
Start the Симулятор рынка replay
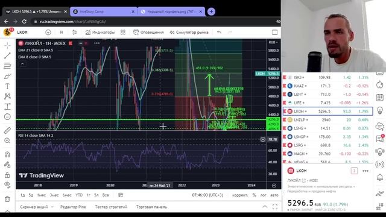(x=189, y=32)
